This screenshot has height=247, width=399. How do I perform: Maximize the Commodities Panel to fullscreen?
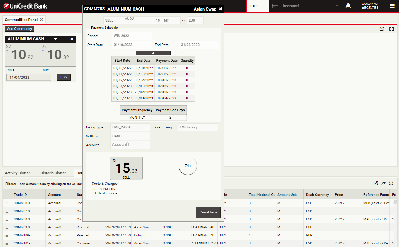point(391,29)
